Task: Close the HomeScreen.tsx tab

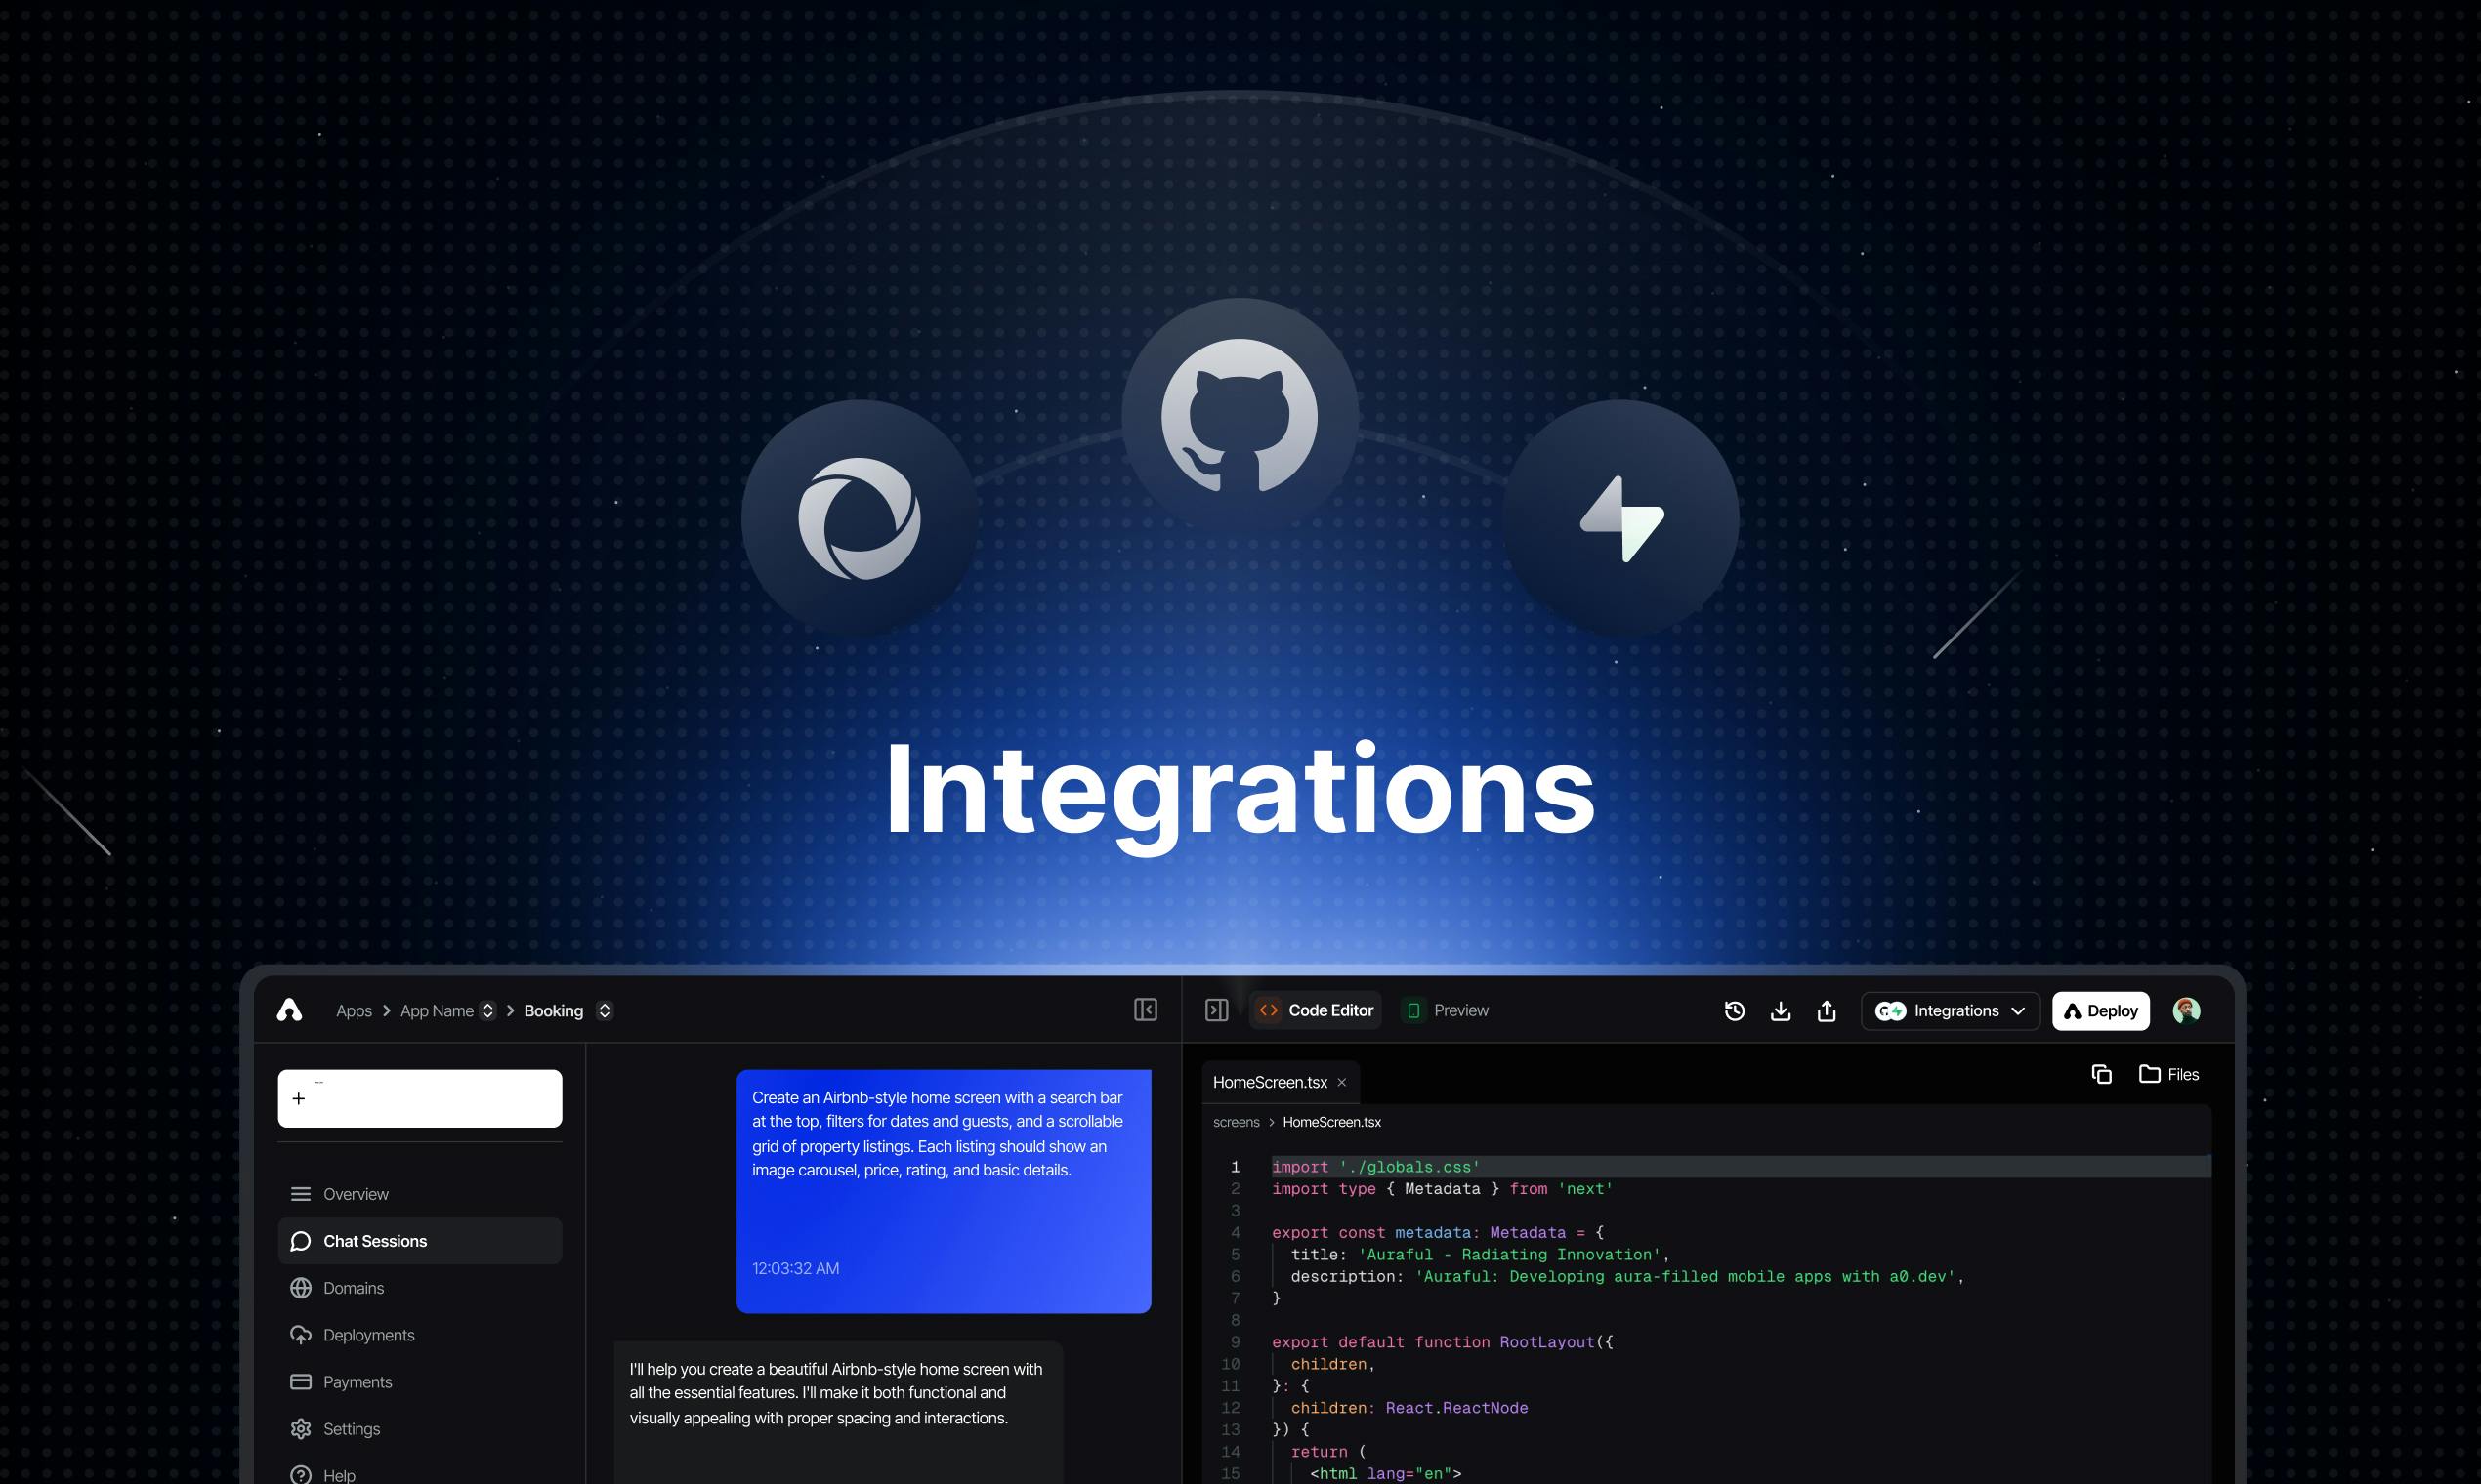Action: coord(1341,1082)
